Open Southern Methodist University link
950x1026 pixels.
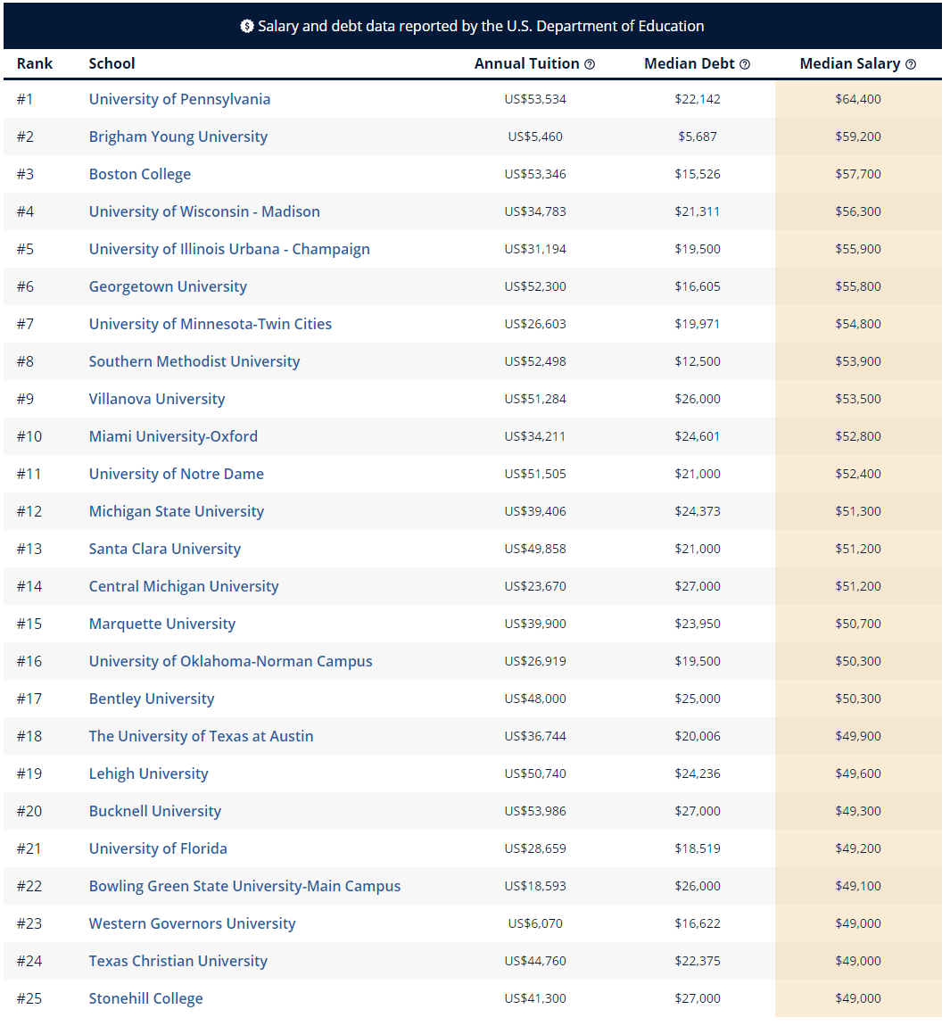(x=194, y=361)
